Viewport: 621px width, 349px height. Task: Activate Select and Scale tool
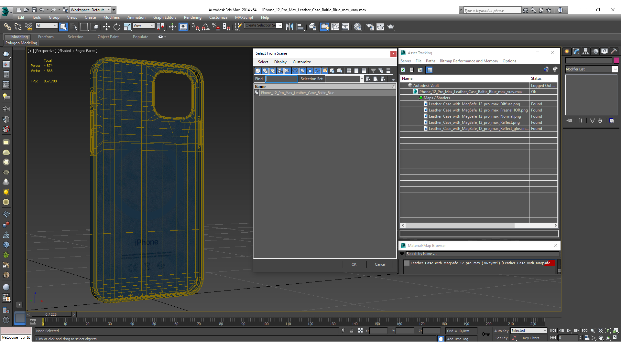(x=127, y=27)
